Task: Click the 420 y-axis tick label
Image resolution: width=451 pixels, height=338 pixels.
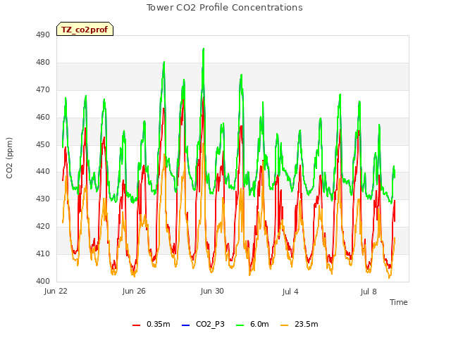Action: tap(43, 227)
